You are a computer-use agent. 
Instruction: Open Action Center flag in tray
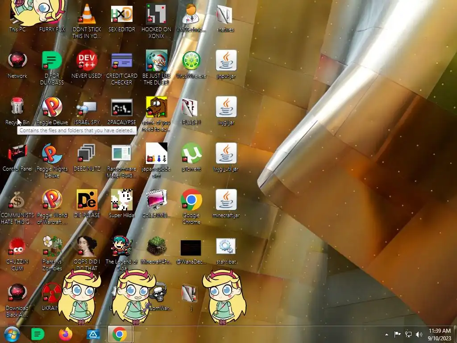click(397, 334)
